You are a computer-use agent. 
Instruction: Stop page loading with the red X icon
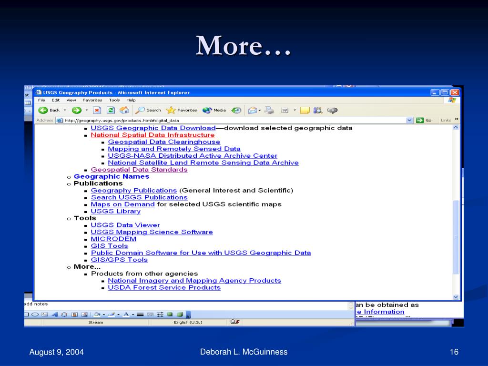click(97, 110)
